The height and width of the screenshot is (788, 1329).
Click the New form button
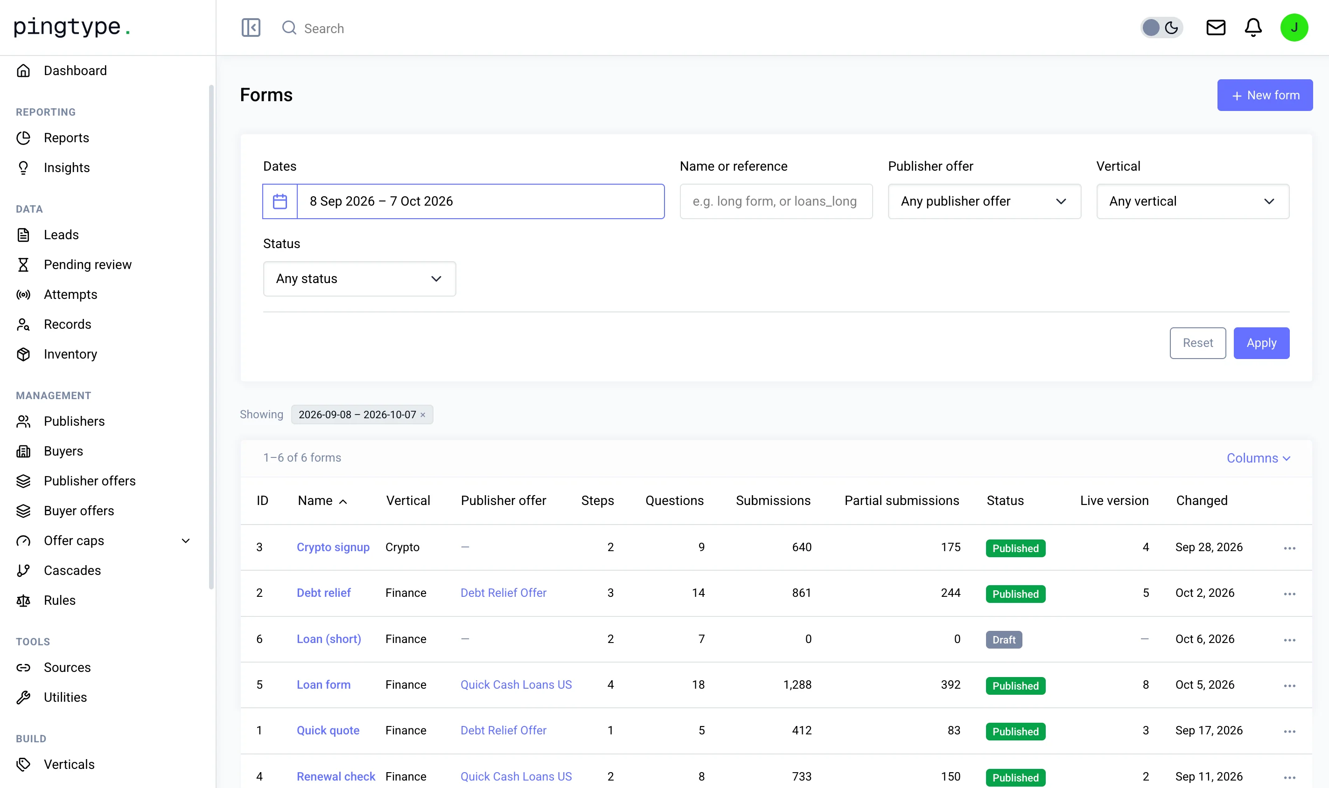pos(1265,95)
